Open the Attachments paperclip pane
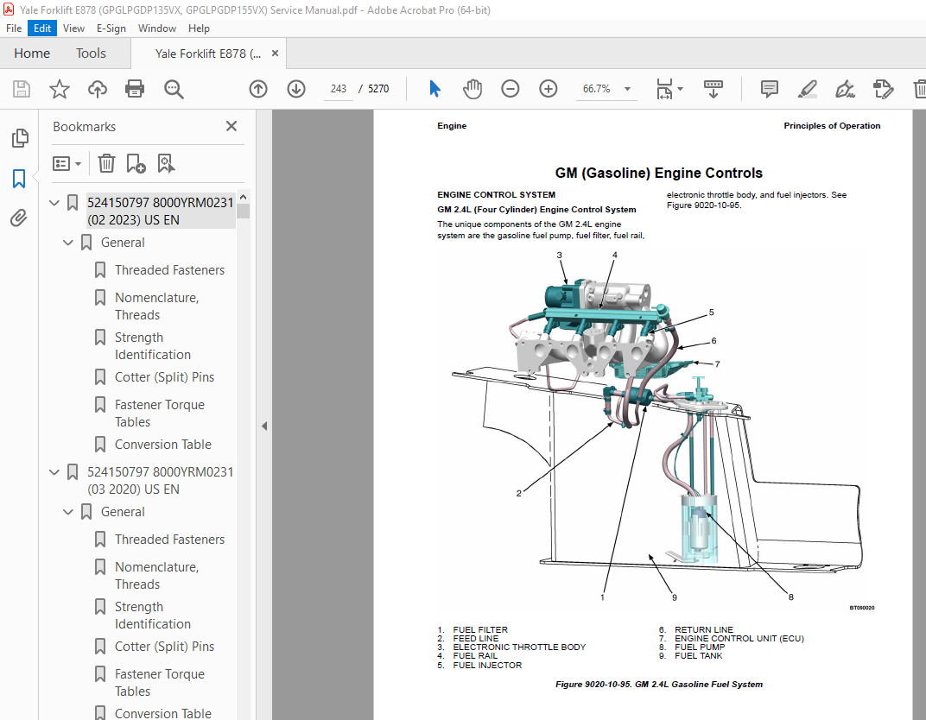Image resolution: width=926 pixels, height=720 pixels. pos(19,218)
